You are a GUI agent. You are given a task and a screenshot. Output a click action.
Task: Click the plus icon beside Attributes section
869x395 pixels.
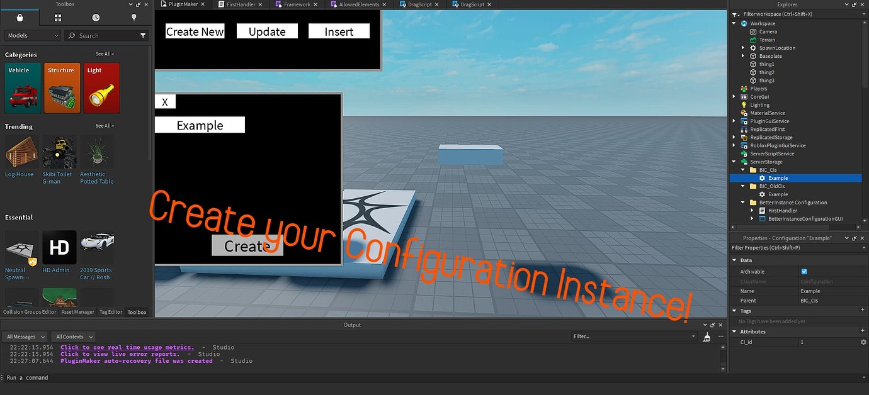862,331
